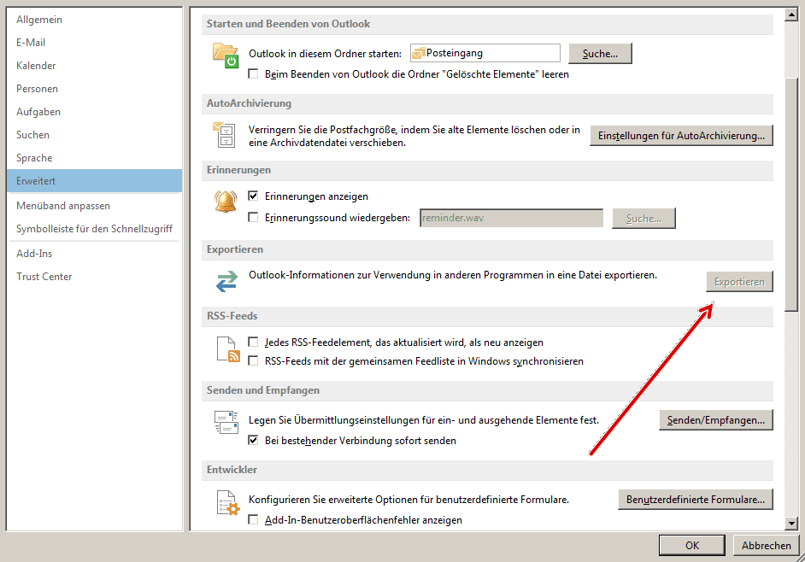
Task: Enable "Erinnerungssound wiedergeben" checkbox
Action: [x=253, y=218]
